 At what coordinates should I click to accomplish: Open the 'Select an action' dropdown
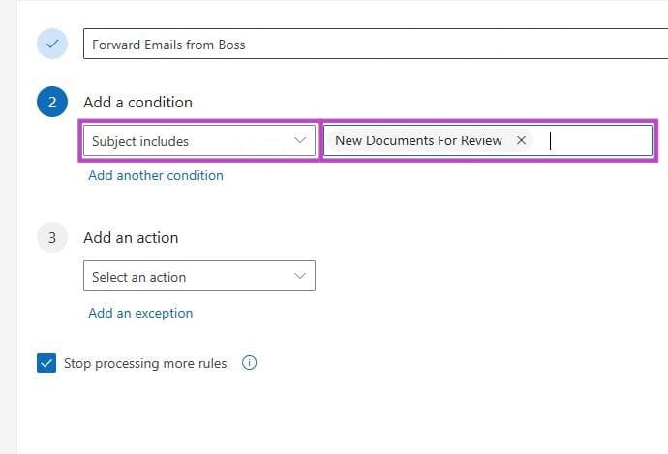tap(199, 277)
